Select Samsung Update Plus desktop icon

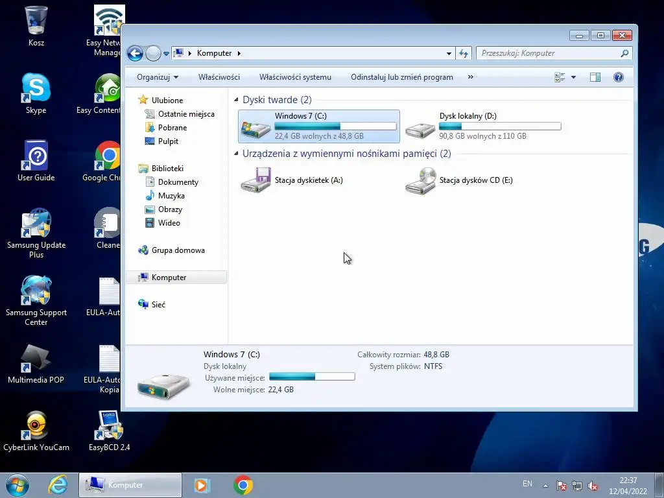(36, 233)
